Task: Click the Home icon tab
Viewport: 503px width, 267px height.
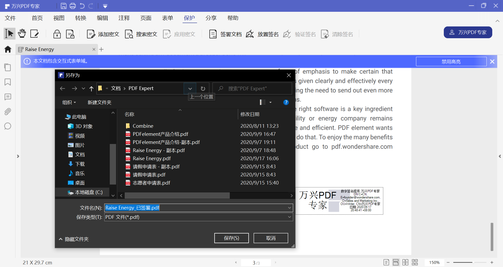Action: click(8, 49)
